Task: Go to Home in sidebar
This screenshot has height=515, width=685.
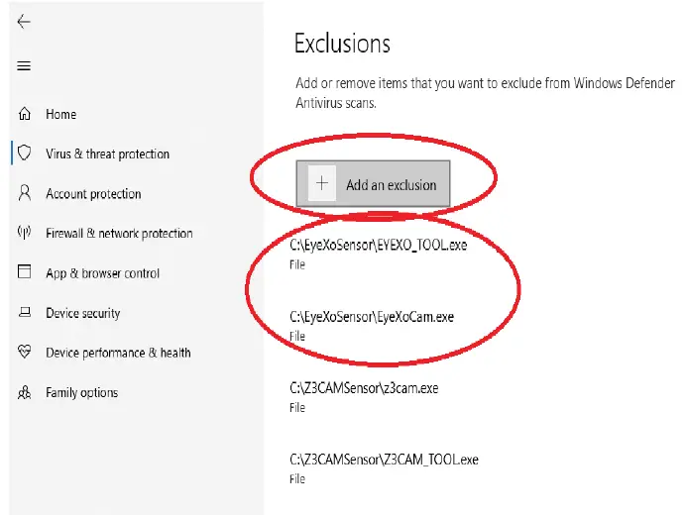Action: coord(60,115)
